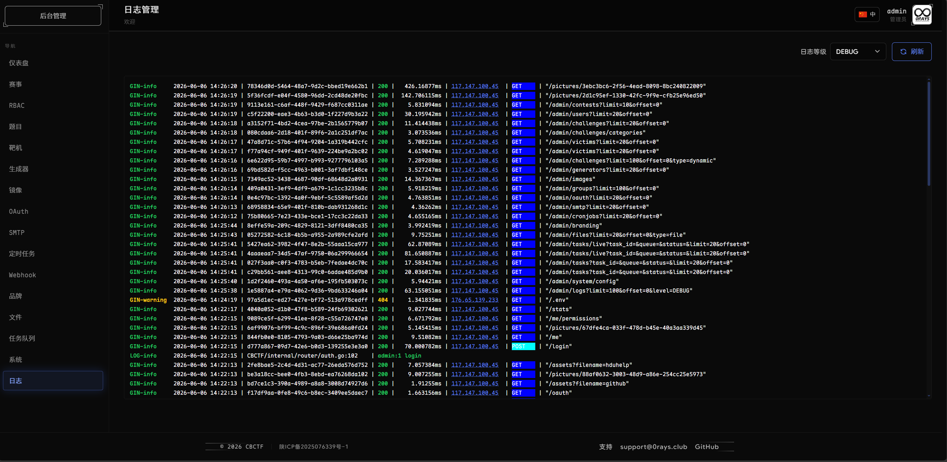This screenshot has height=462, width=947.
Task: Click IP 176.65.139.233 in the /.env row
Action: tap(475, 300)
